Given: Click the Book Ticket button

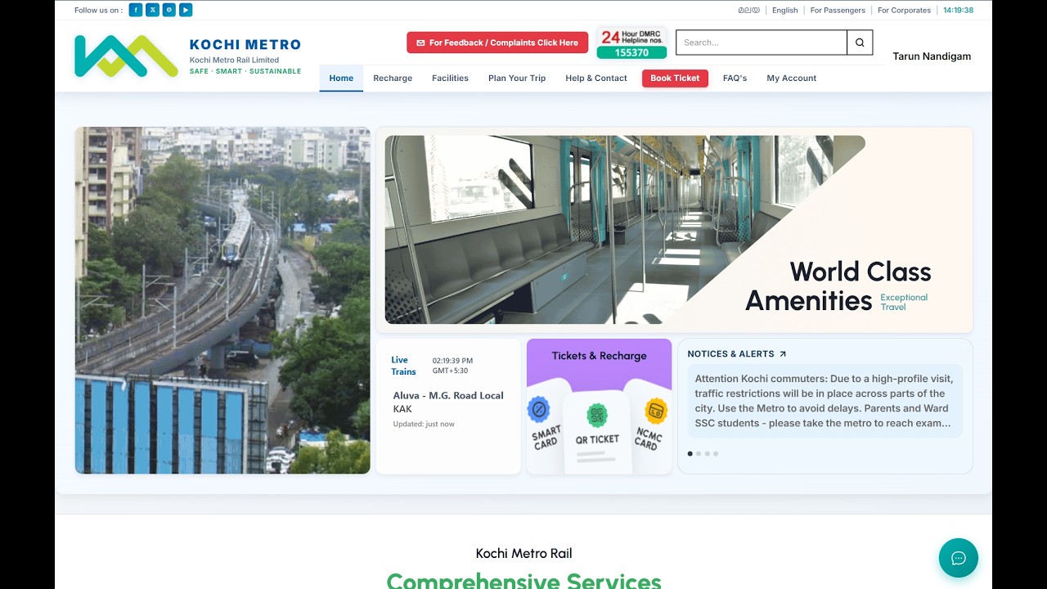Looking at the screenshot, I should [x=675, y=79].
